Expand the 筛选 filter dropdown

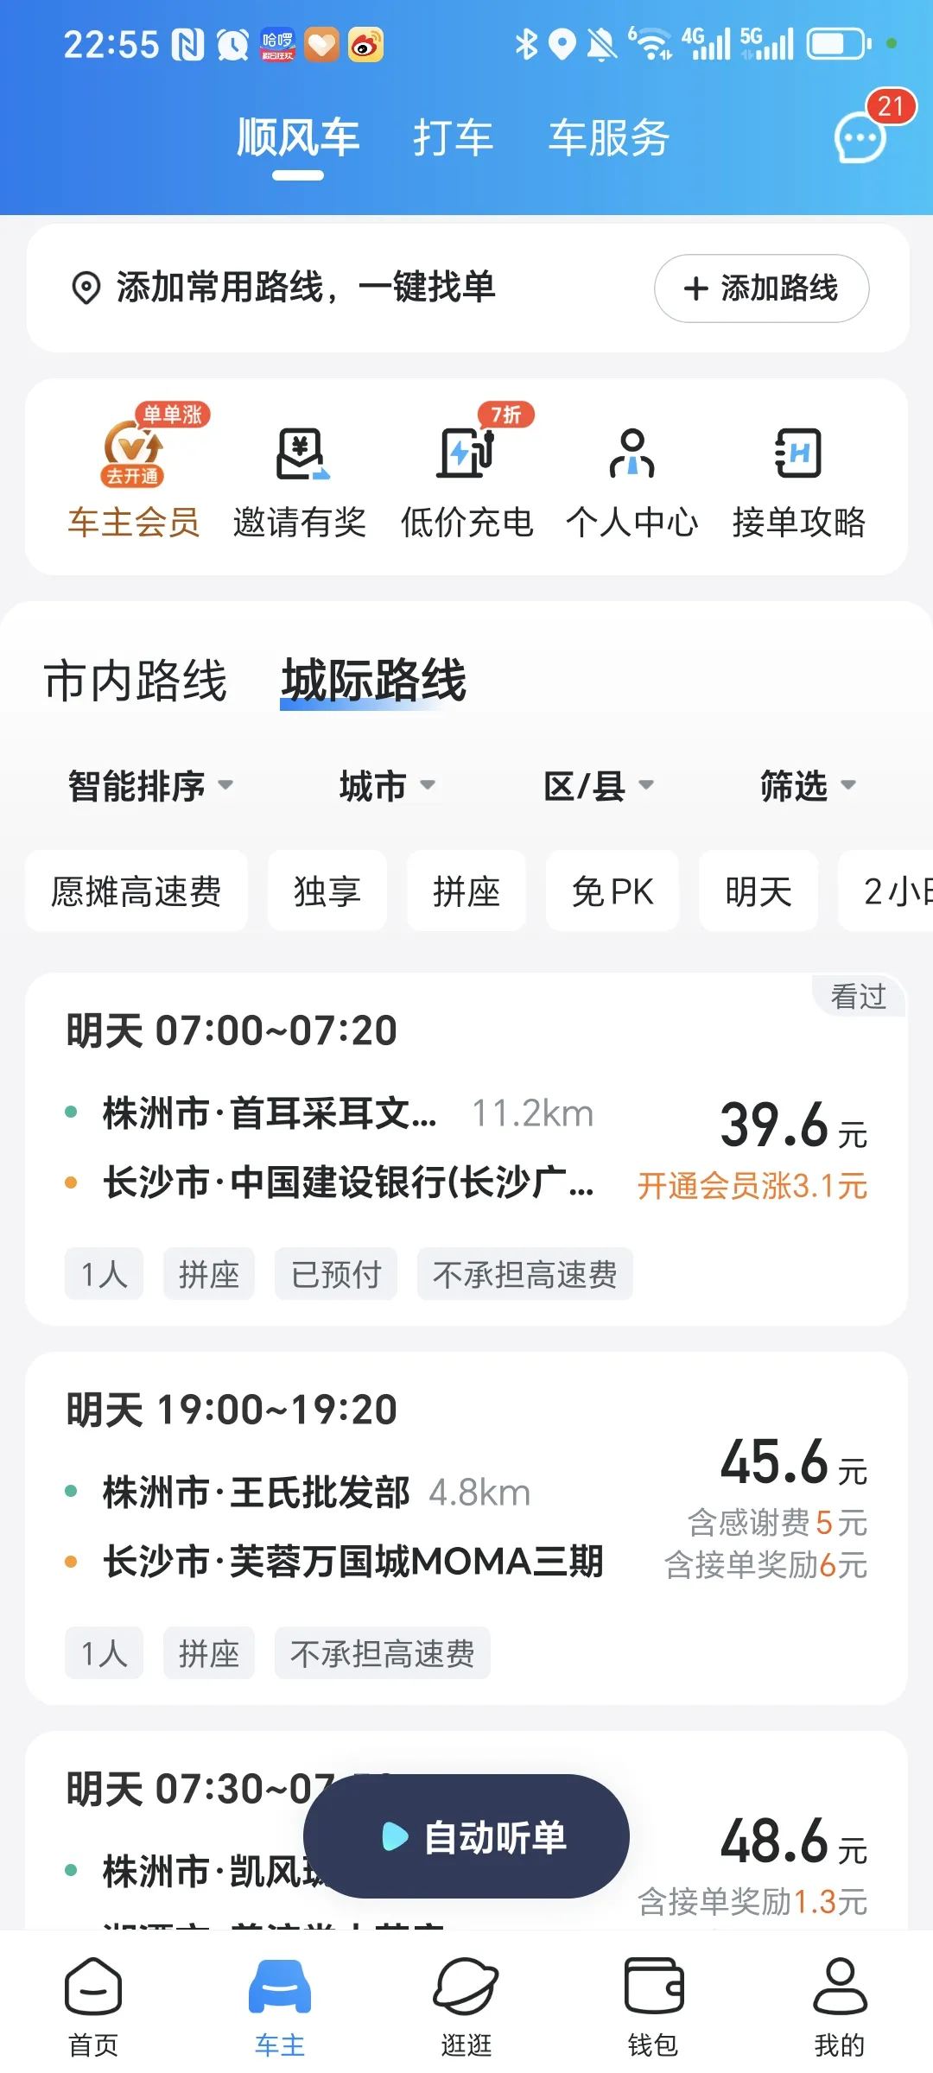[807, 786]
